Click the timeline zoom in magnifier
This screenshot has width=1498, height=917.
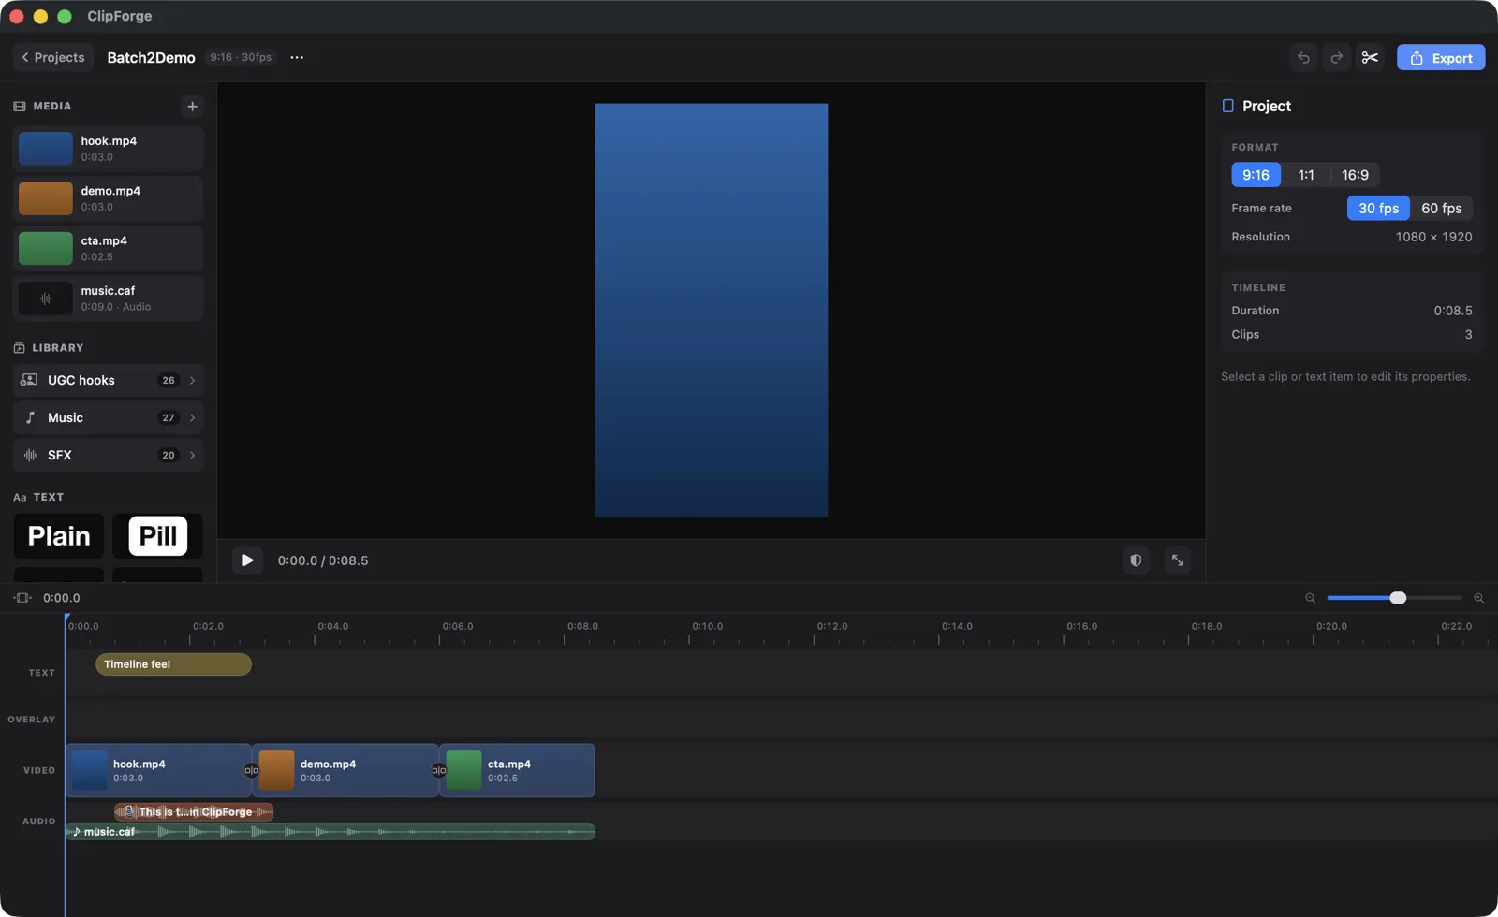(1479, 598)
